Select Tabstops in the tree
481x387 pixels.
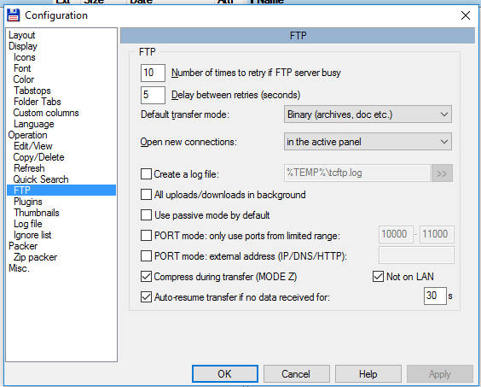pos(32,91)
